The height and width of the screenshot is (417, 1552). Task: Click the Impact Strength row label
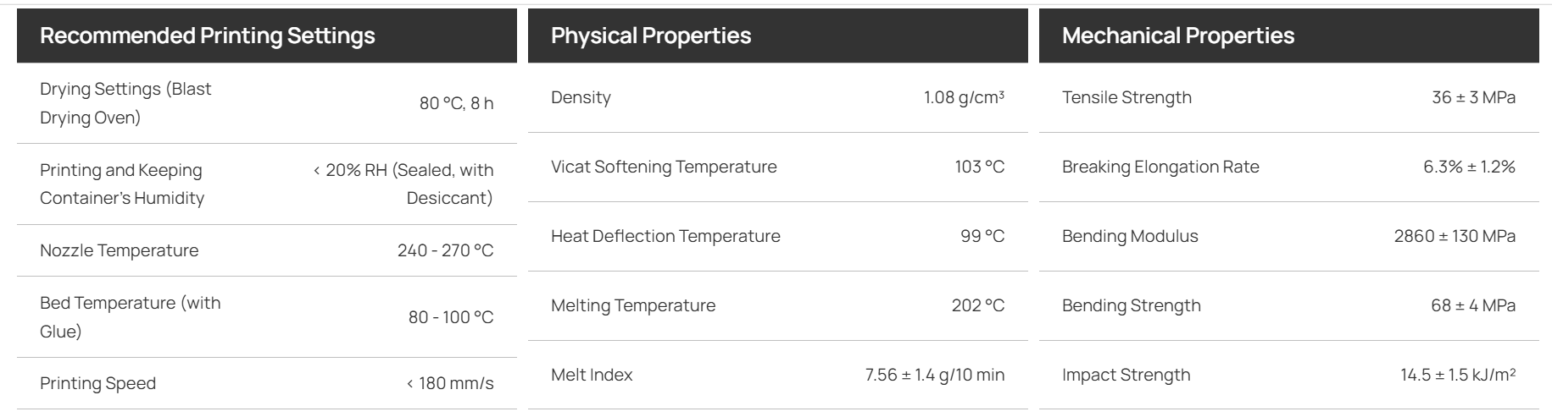coord(1126,375)
